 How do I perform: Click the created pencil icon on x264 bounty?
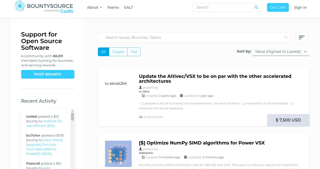coord(143,96)
